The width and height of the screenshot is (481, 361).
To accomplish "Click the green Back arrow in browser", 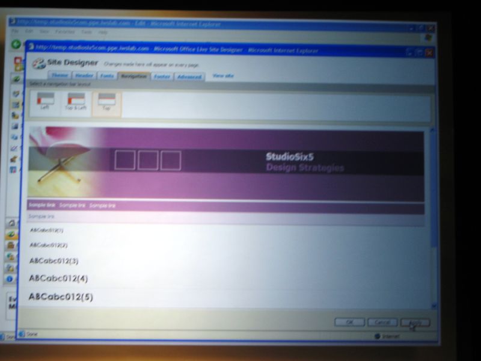I will pyautogui.click(x=17, y=44).
